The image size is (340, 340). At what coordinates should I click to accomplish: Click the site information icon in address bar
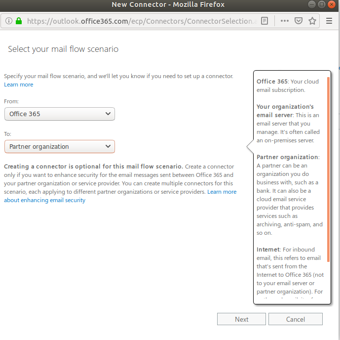coord(9,21)
